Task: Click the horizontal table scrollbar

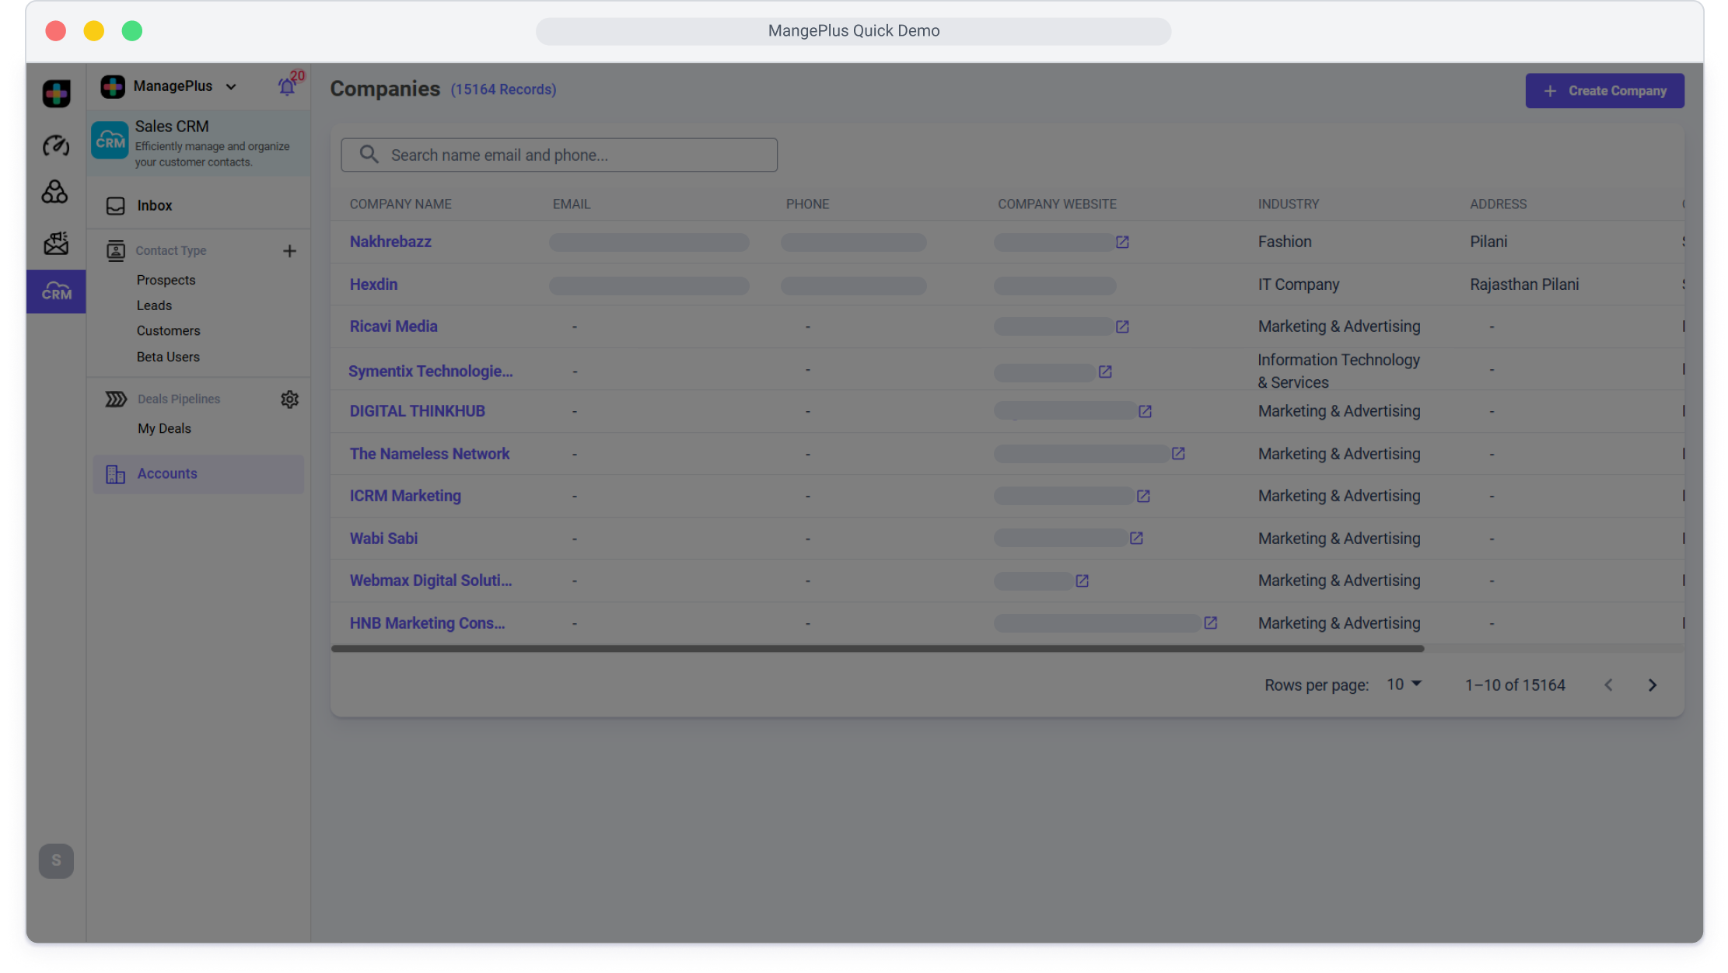Action: (877, 648)
